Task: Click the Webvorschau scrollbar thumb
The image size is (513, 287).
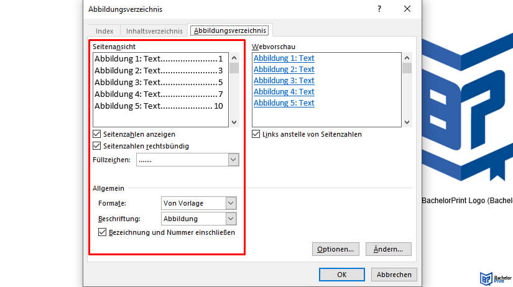Action: [x=407, y=68]
